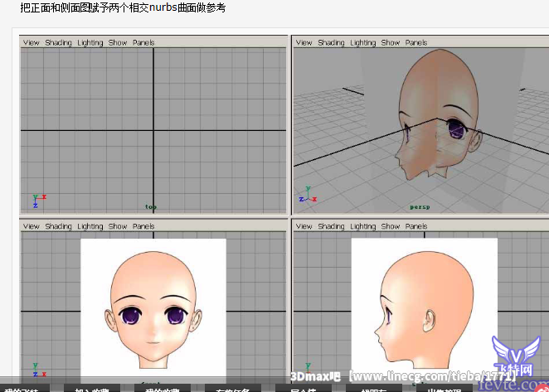Open the Shading menu in the side viewport
Screen dimensions: 549x392
331,226
